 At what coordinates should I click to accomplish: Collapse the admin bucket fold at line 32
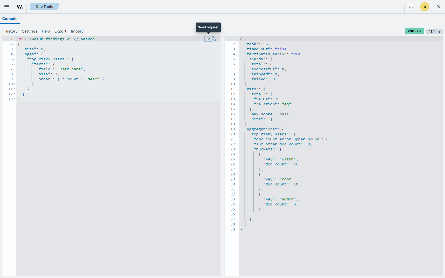237,194
